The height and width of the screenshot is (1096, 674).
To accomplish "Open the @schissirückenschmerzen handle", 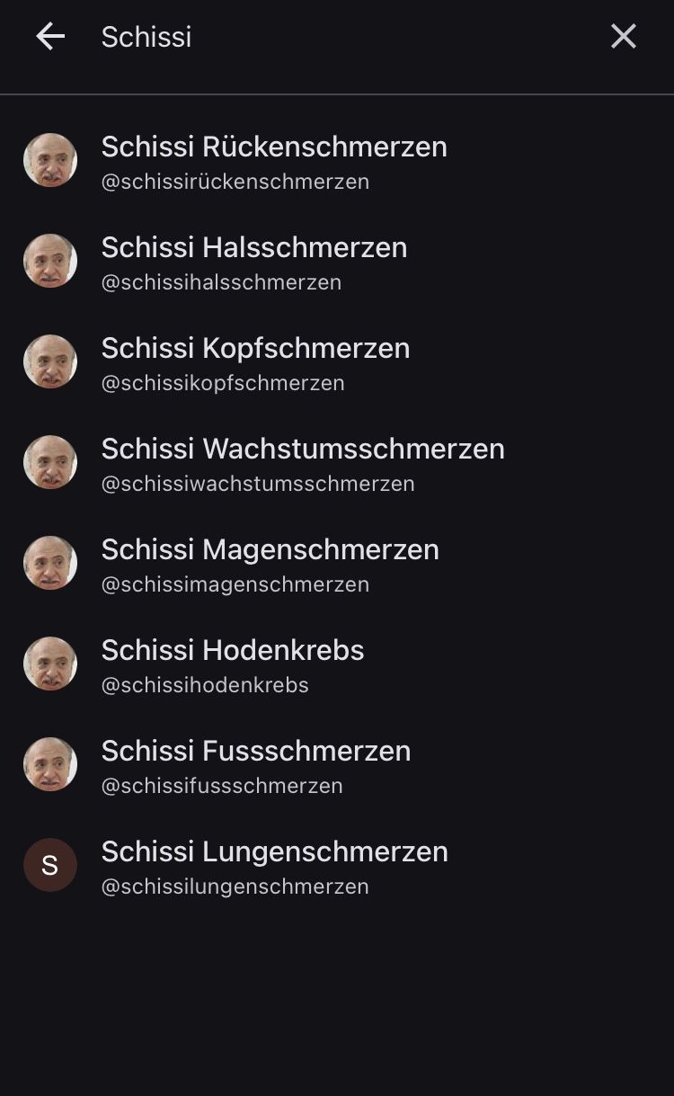I will click(x=235, y=182).
